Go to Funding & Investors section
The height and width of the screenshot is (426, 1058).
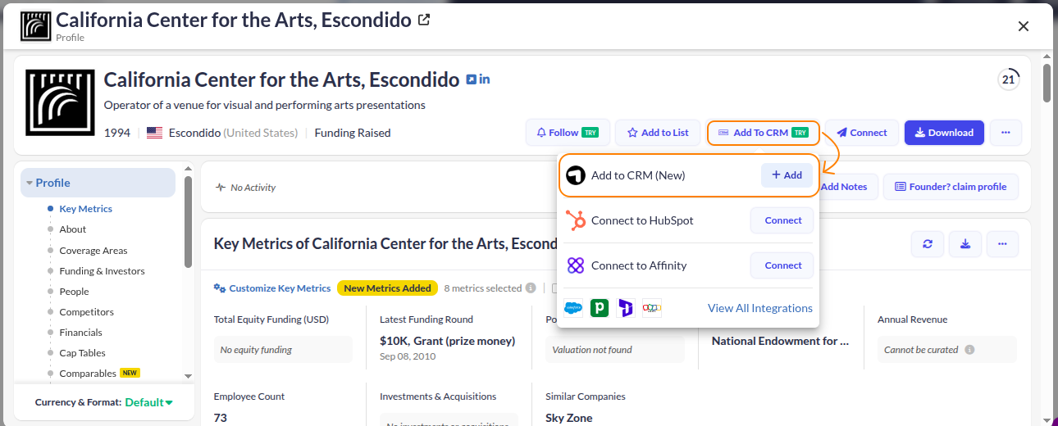point(102,271)
